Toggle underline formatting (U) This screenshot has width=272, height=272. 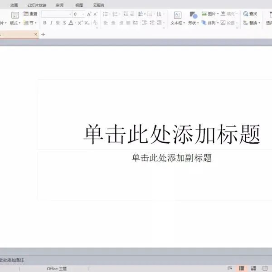(58, 23)
